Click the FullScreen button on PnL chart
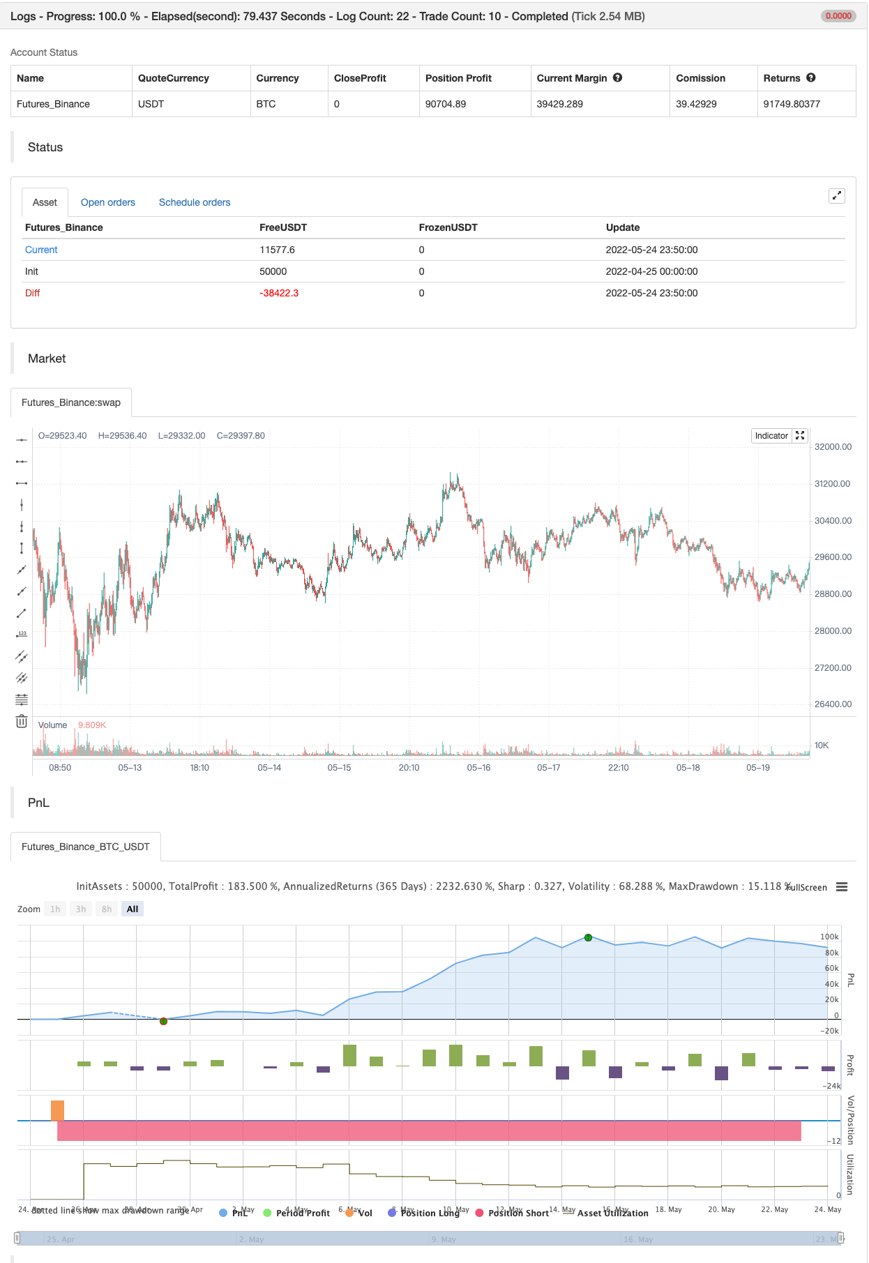This screenshot has width=869, height=1263. [x=807, y=887]
